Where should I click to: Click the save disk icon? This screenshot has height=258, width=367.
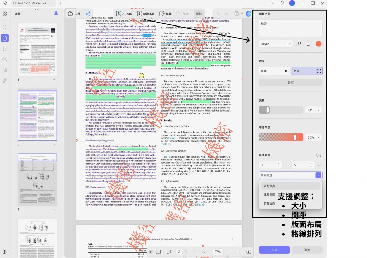pyautogui.click(x=237, y=14)
